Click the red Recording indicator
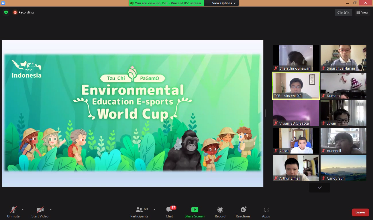Image resolution: width=373 pixels, height=220 pixels. [23, 12]
